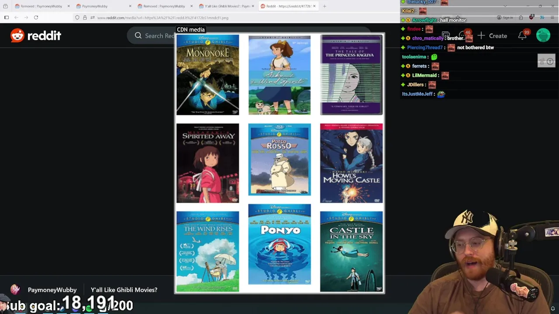Go forward with the forward arrow
The image size is (559, 314).
pos(26,17)
